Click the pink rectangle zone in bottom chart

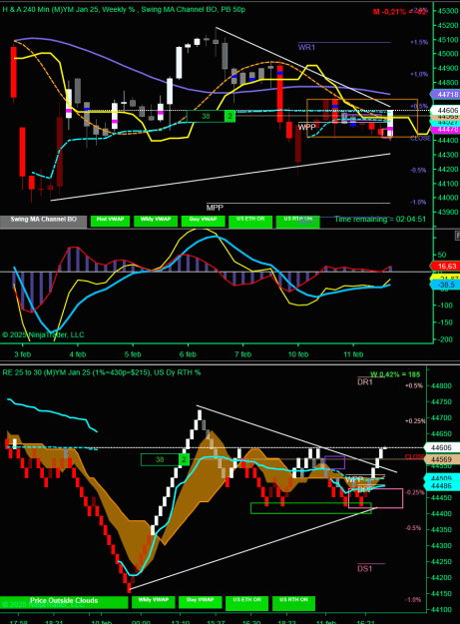[x=376, y=498]
